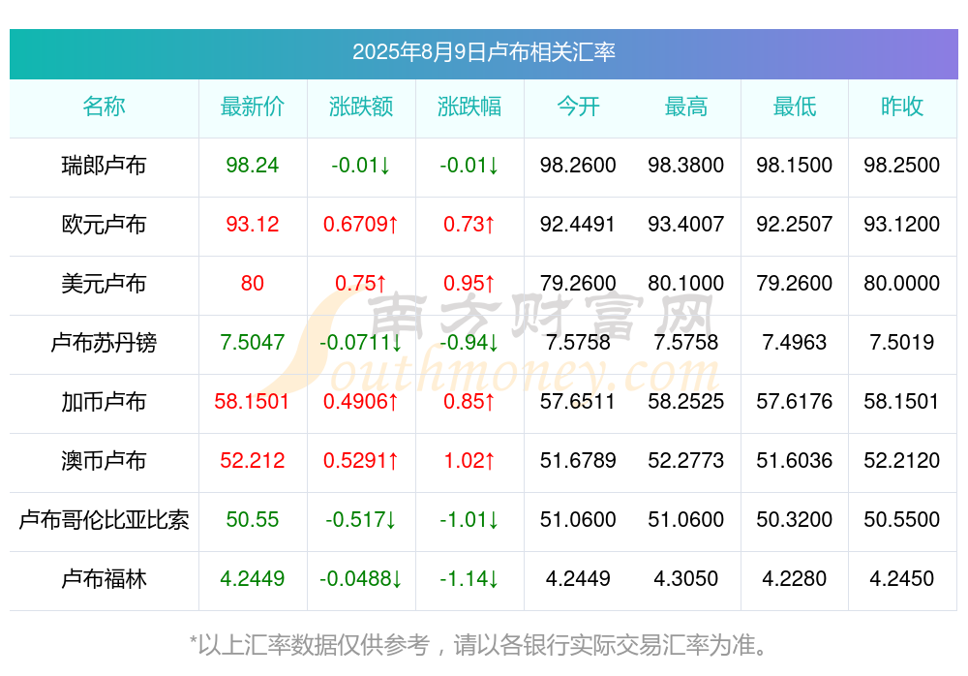
Task: Click previous close '7.5019'
Action: [x=901, y=342]
